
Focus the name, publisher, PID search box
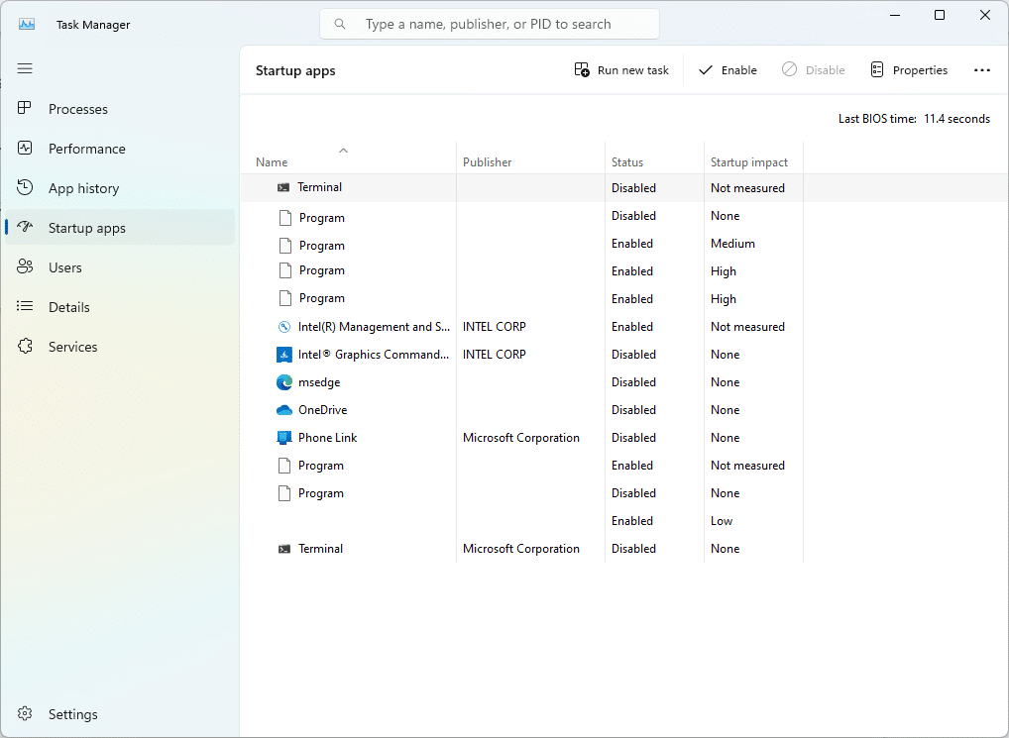pyautogui.click(x=489, y=24)
